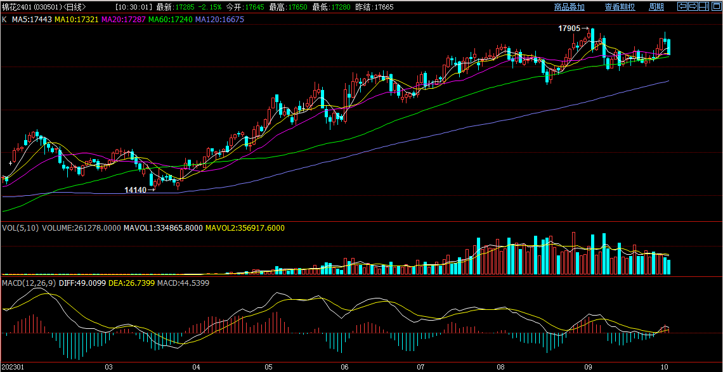Viewport: 723px width, 372px height.
Task: Click the MAVOL1:334865.8000 label
Action: tap(163, 228)
